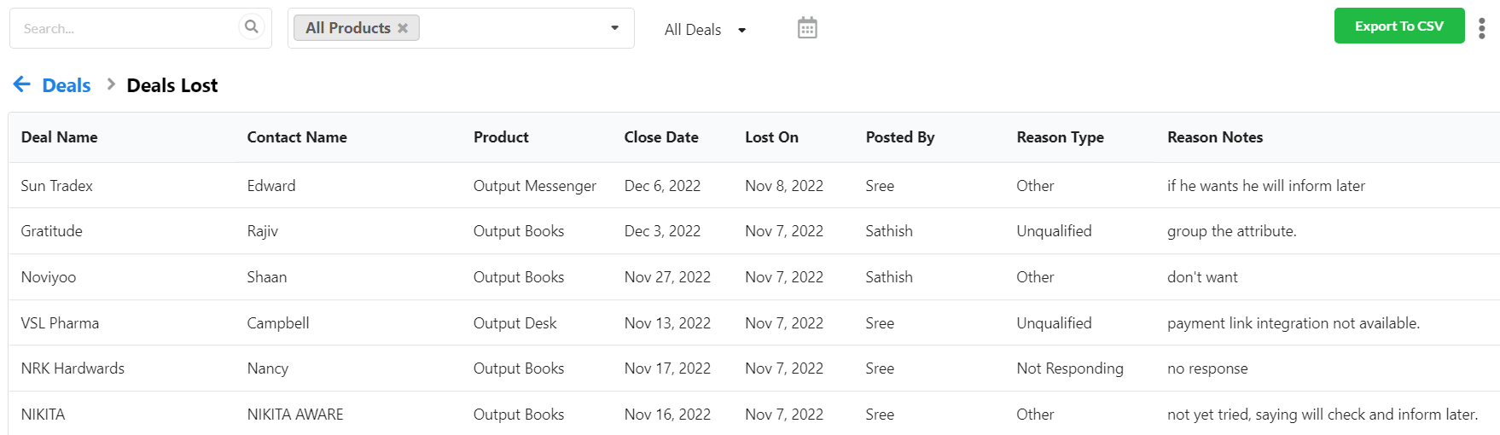The height and width of the screenshot is (435, 1500).
Task: Click the back arrow beside Deals
Action: [x=22, y=84]
